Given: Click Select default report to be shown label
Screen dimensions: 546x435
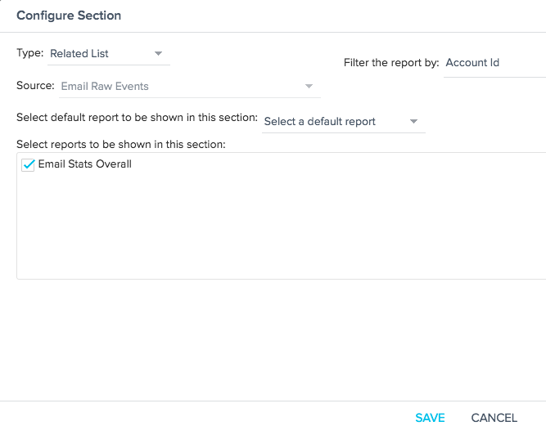Looking at the screenshot, I should 137,118.
